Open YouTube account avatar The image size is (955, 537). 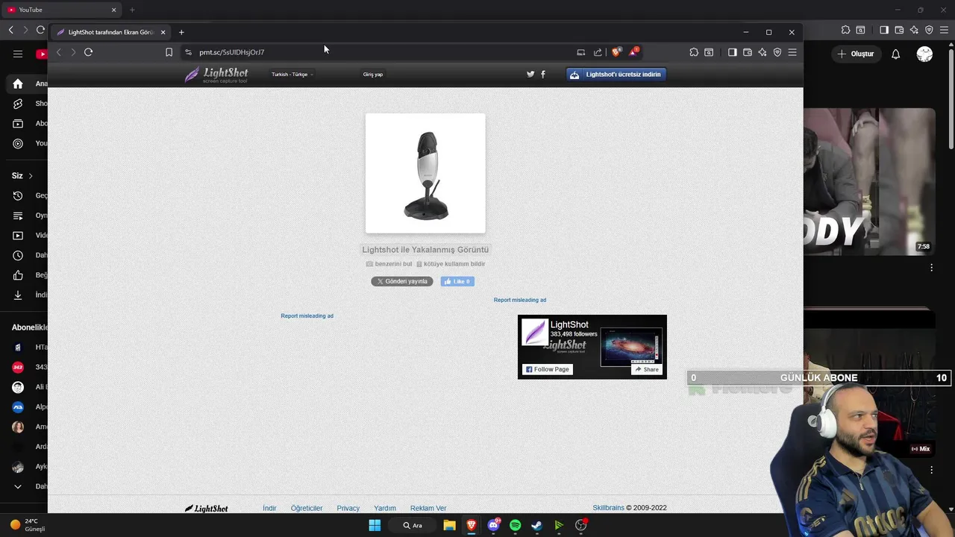pyautogui.click(x=924, y=54)
